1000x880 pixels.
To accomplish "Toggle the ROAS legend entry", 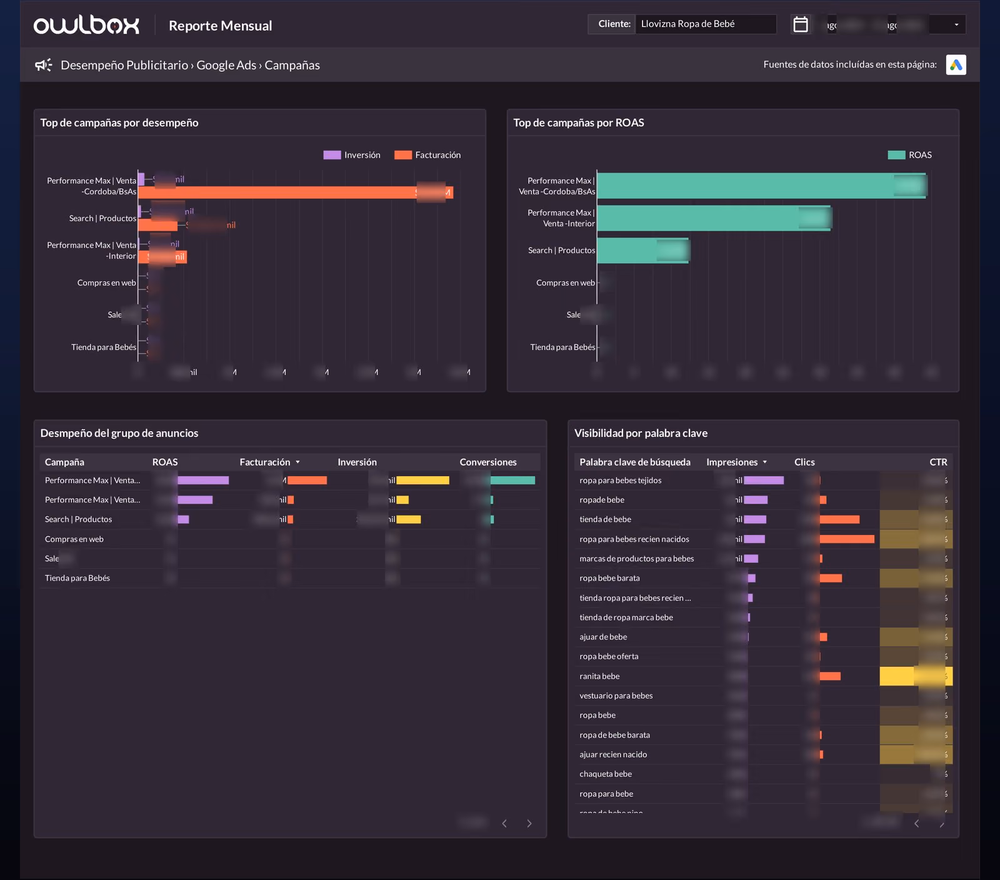I will click(910, 155).
